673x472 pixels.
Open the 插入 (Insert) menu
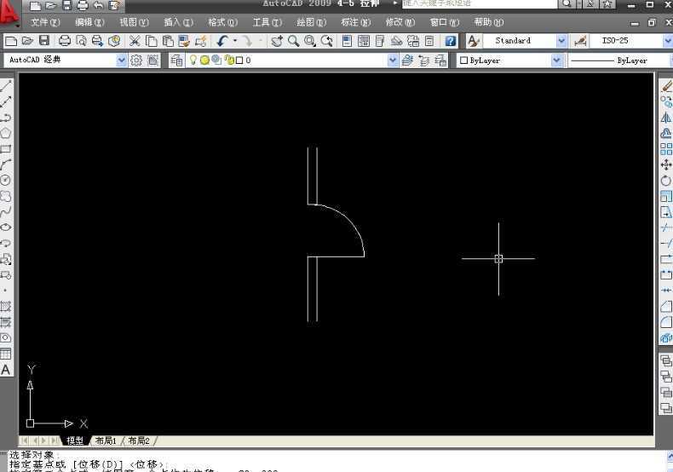pyautogui.click(x=178, y=22)
